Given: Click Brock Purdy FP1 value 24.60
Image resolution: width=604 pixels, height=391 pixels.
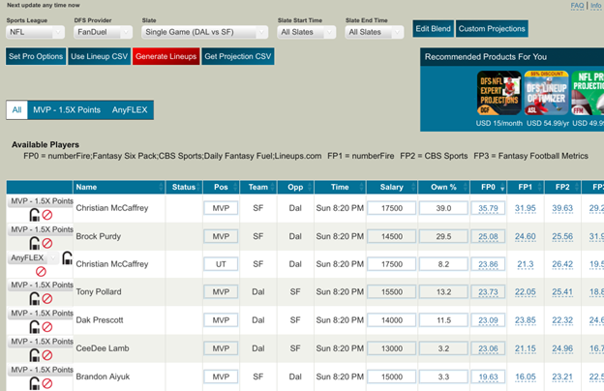Looking at the screenshot, I should coord(526,236).
